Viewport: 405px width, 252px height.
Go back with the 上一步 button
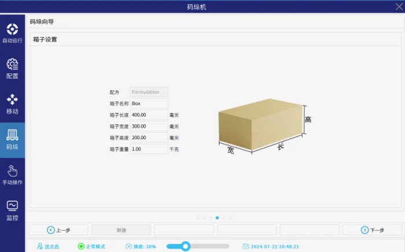58,230
